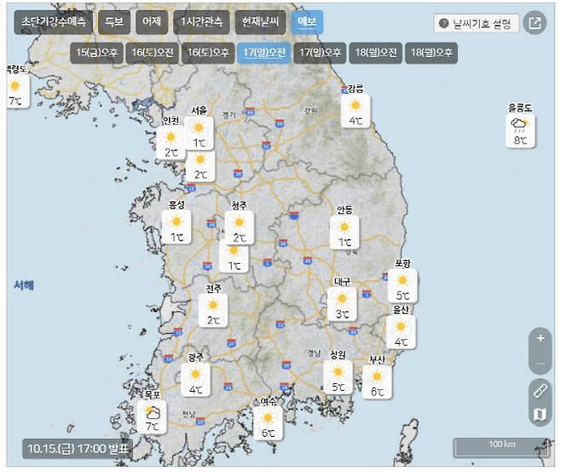Screen dimensions: 561x472
Task: Click the 여수 6℃ weather card
Action: pos(268,423)
